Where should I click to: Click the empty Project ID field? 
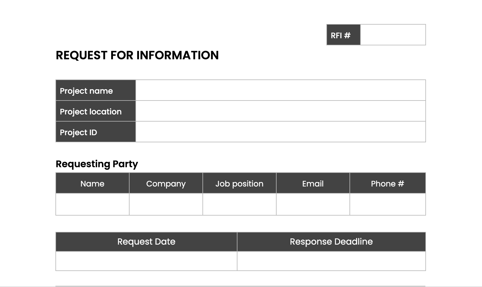click(280, 132)
